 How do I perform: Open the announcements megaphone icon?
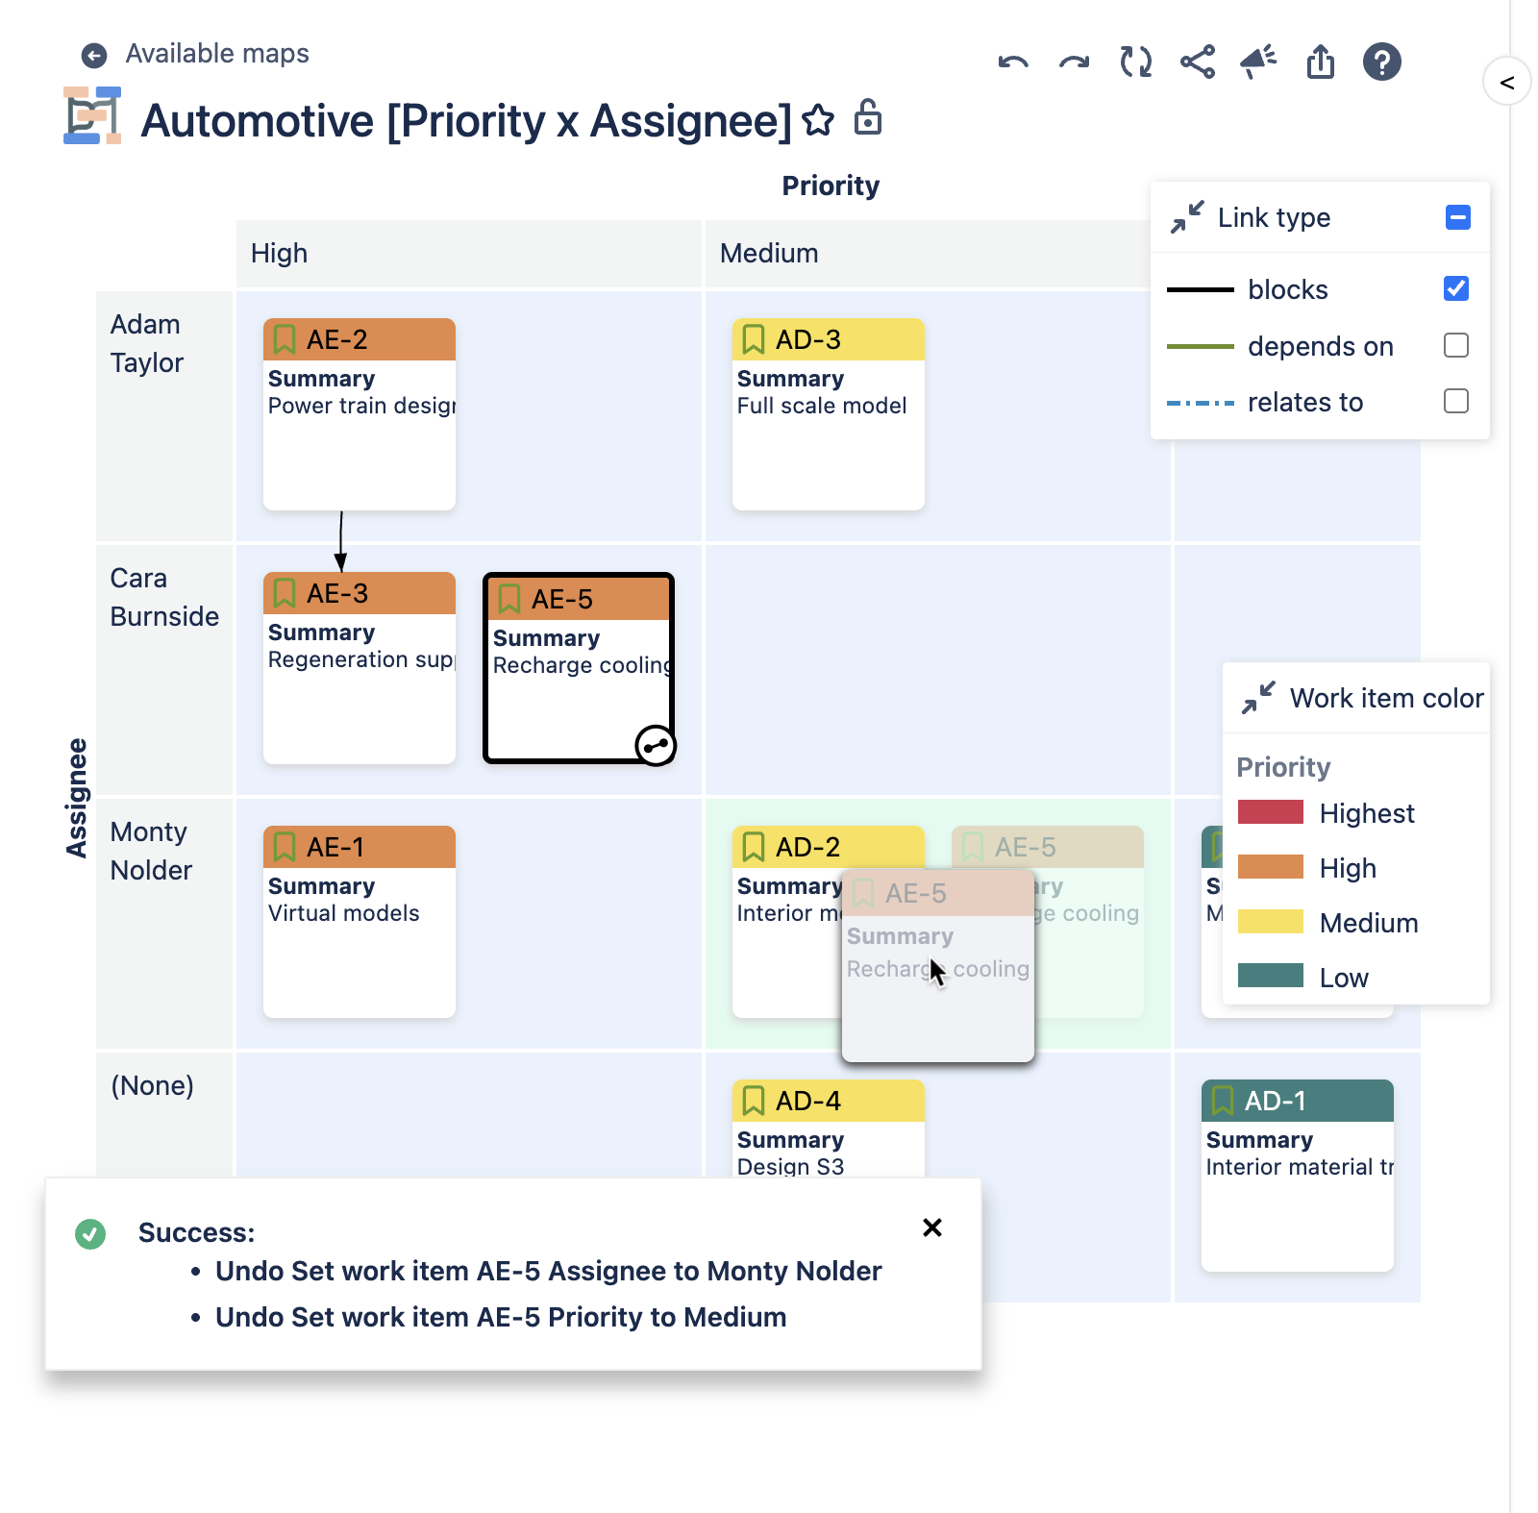pos(1258,61)
